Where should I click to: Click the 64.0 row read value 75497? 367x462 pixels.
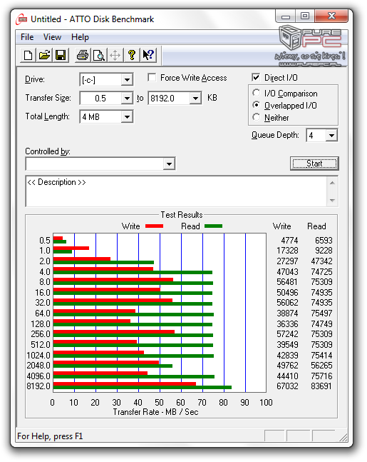[x=321, y=313]
